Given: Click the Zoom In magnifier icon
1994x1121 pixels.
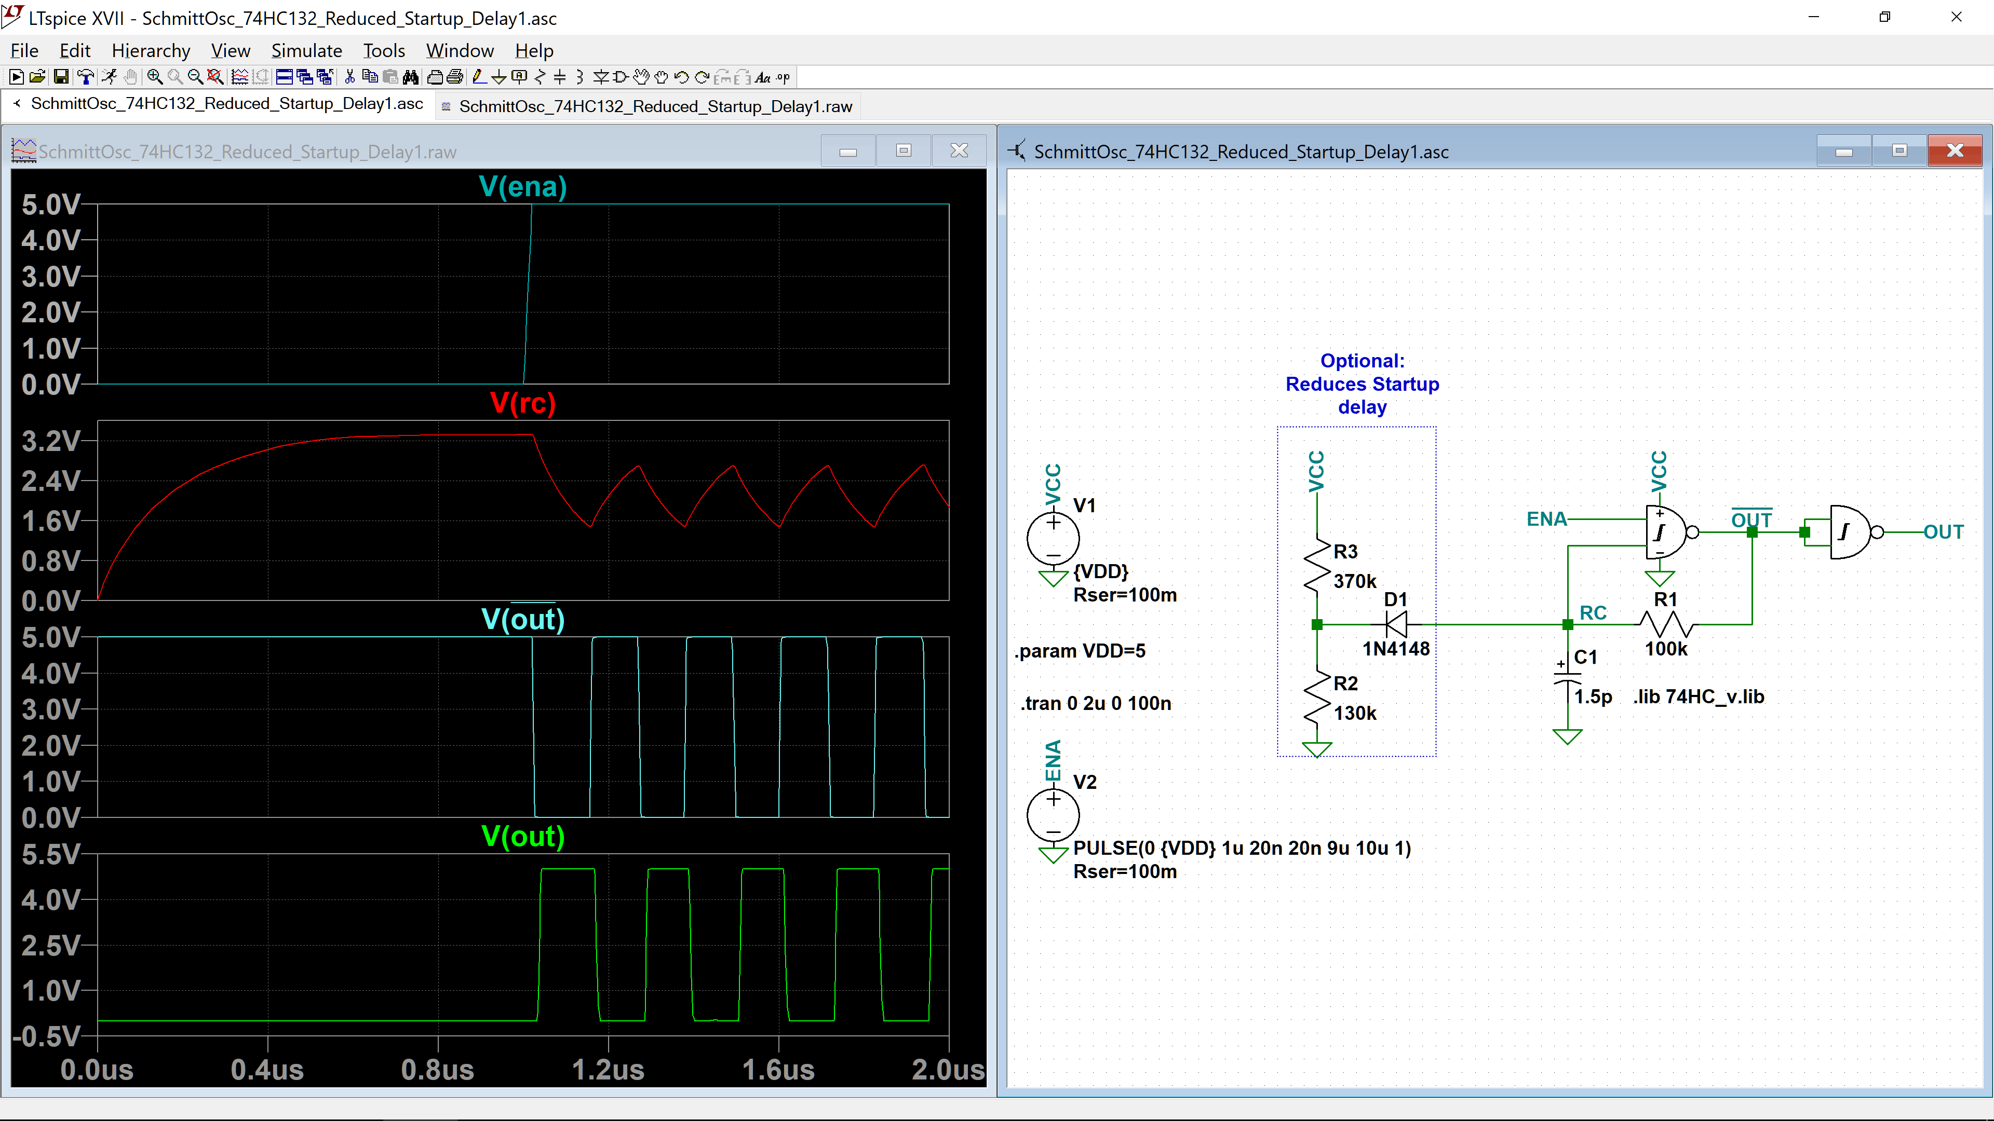Looking at the screenshot, I should point(155,77).
